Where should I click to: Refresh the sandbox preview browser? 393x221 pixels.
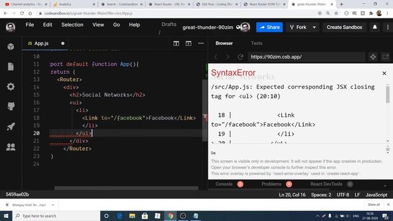240,57
